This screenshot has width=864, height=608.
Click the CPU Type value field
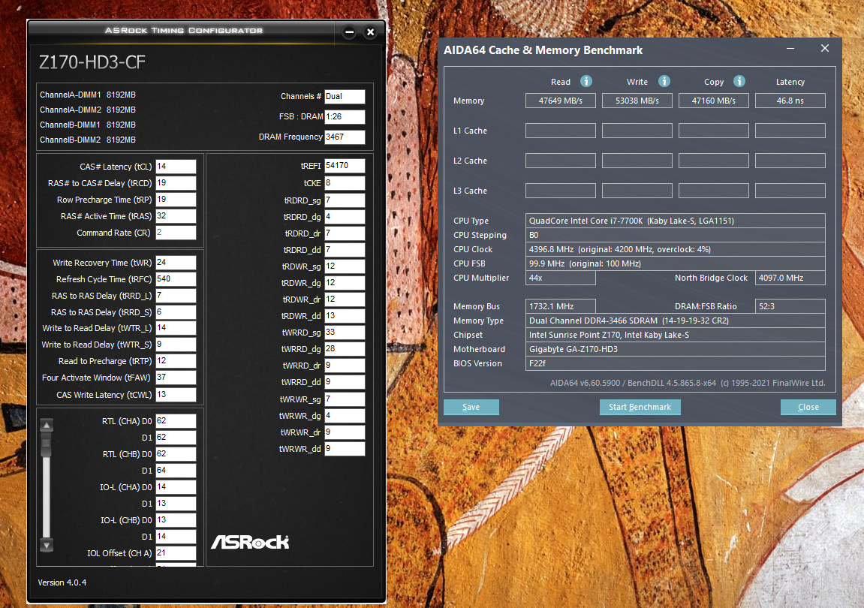coord(676,221)
